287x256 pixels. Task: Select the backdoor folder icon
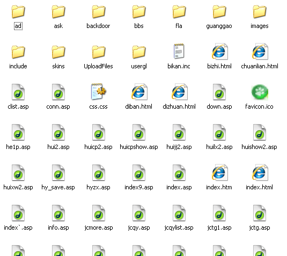(99, 11)
